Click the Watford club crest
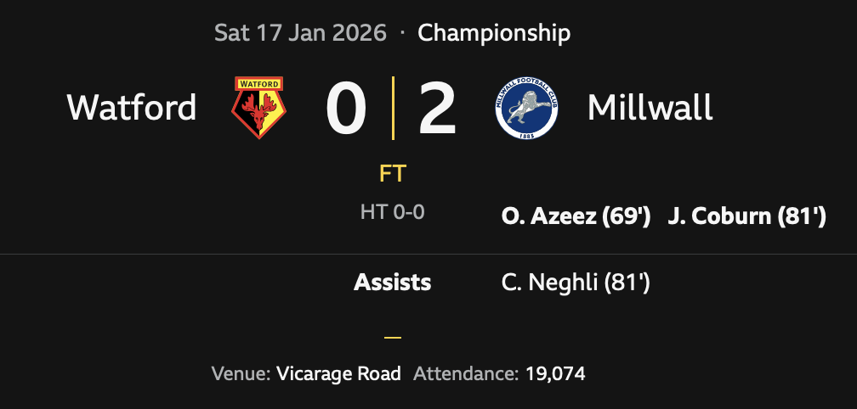 [259, 108]
